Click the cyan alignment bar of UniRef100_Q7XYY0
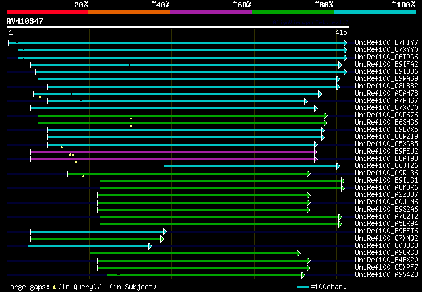Viewport: 422px width, 292px height. [181, 50]
